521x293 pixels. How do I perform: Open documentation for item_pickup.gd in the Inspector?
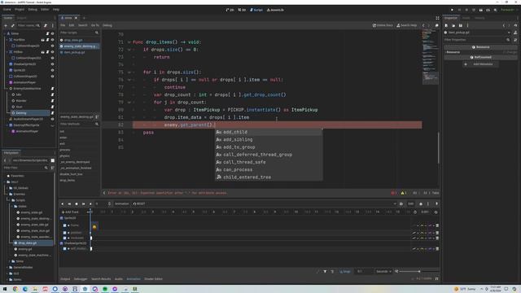pyautogui.click(x=515, y=33)
